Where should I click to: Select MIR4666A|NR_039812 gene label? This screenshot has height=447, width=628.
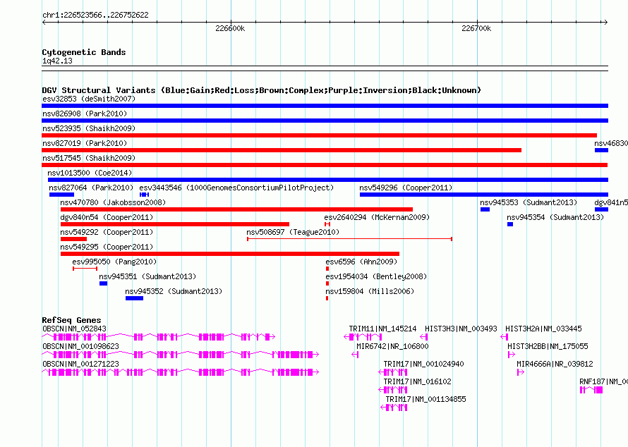click(x=555, y=364)
